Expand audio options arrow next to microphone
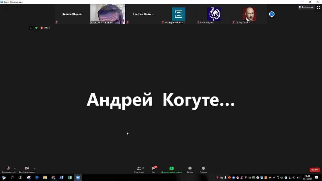Screen dimensions: 322x181 click(15, 168)
